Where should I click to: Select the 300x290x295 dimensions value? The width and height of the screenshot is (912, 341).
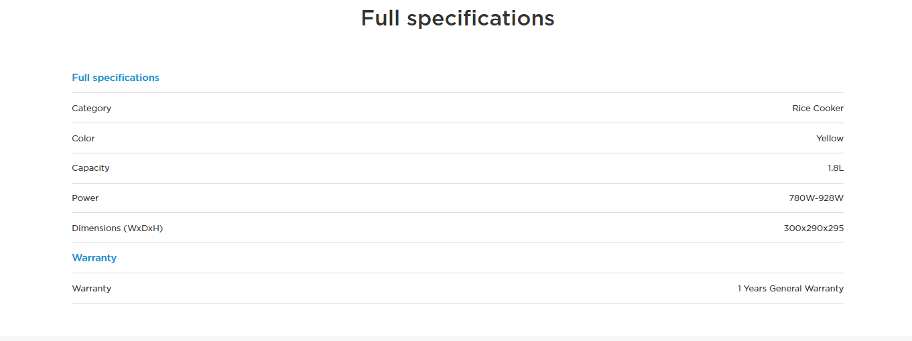[x=813, y=228]
